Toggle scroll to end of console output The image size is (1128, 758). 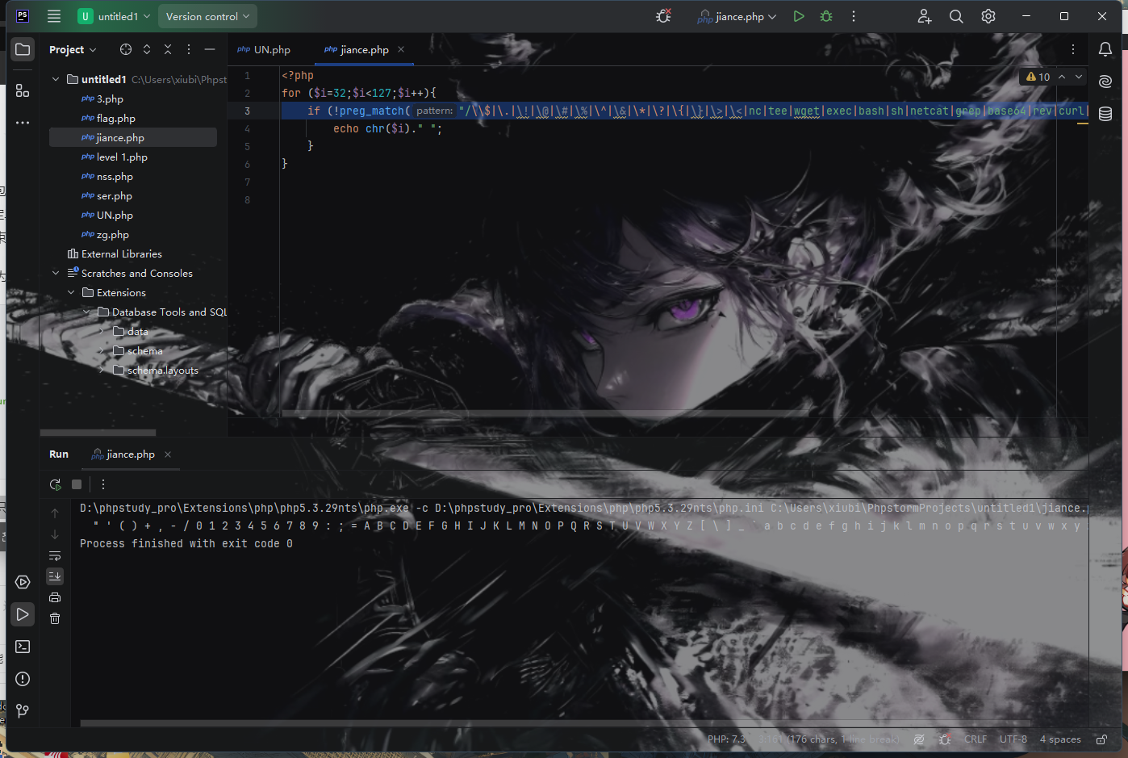click(x=55, y=576)
